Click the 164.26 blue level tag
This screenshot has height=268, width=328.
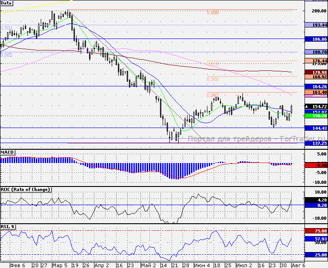pos(319,86)
